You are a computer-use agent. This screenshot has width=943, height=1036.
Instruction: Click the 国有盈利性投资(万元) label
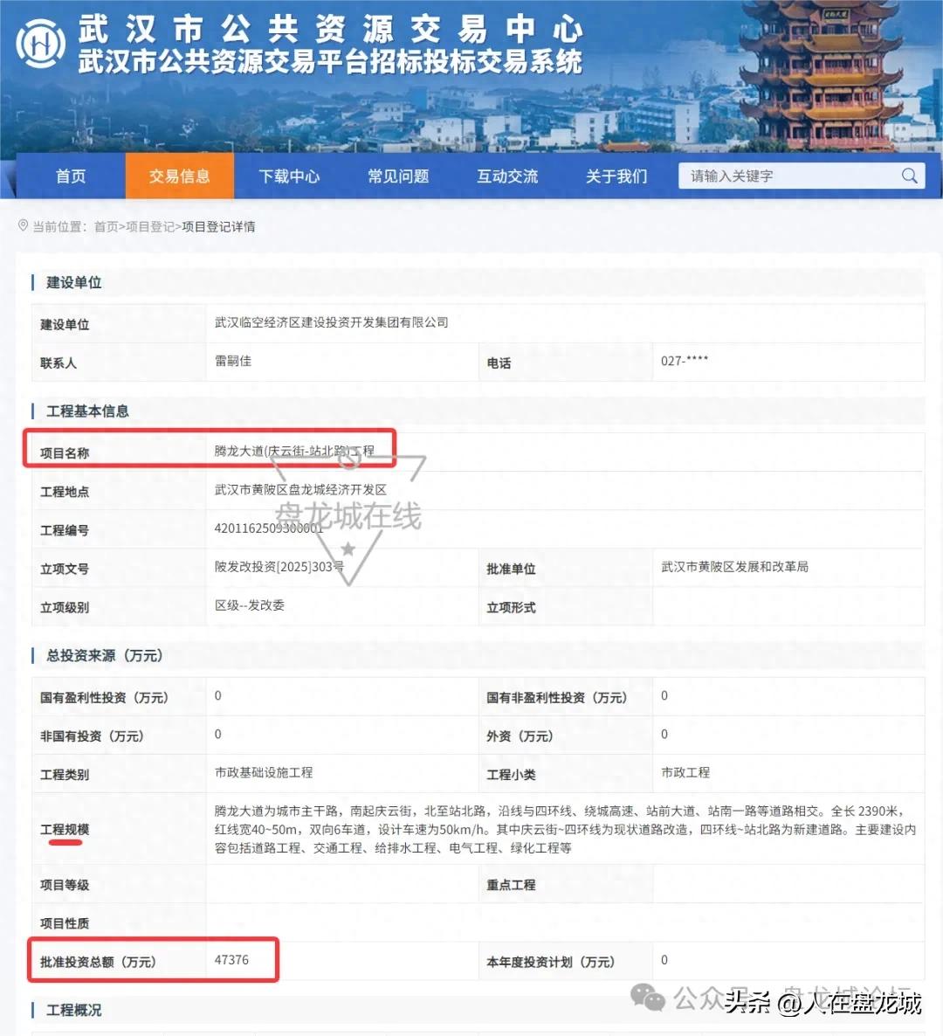(104, 698)
